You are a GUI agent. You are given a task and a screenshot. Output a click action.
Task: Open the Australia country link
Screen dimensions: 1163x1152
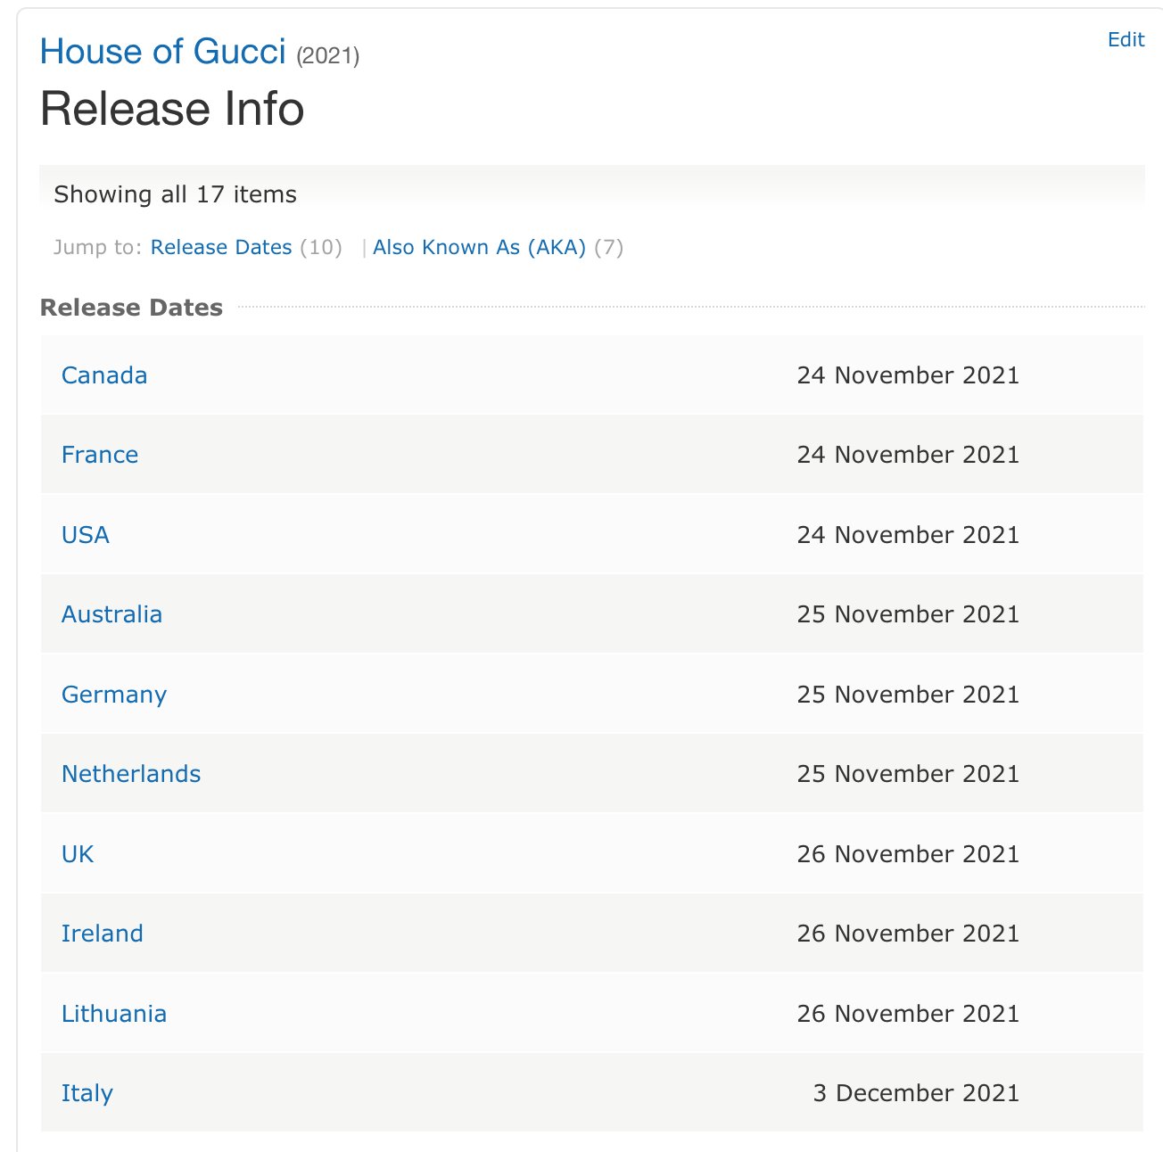[111, 614]
